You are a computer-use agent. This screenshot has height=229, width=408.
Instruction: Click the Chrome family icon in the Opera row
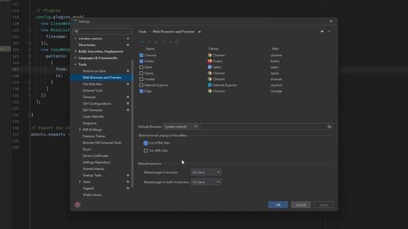click(210, 73)
